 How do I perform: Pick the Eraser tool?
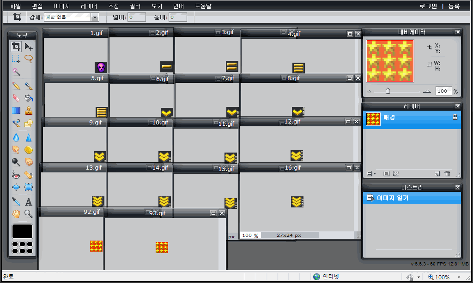click(x=16, y=98)
